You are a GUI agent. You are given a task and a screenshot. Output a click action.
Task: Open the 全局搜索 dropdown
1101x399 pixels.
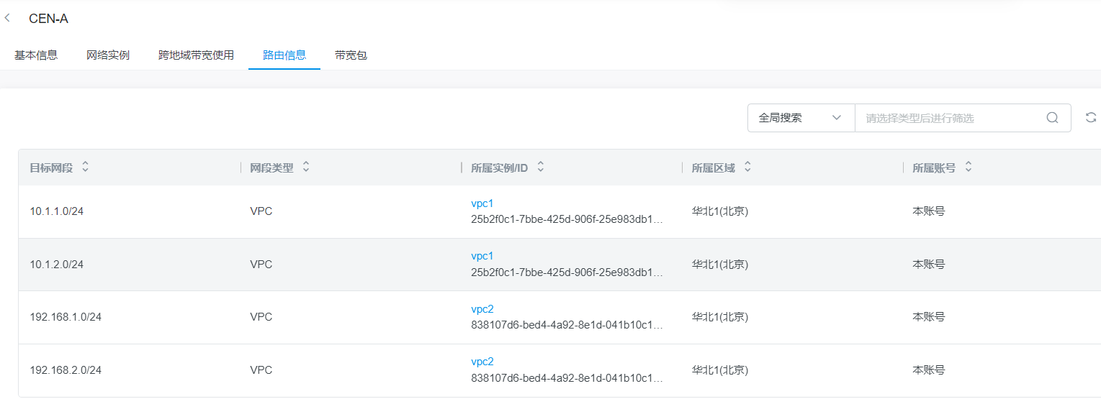(801, 118)
